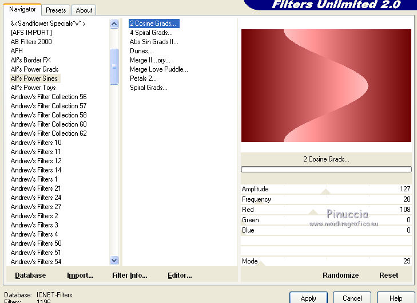Image resolution: width=417 pixels, height=303 pixels.
Task: Select Andrew's Filters 51
Action: click(x=35, y=253)
